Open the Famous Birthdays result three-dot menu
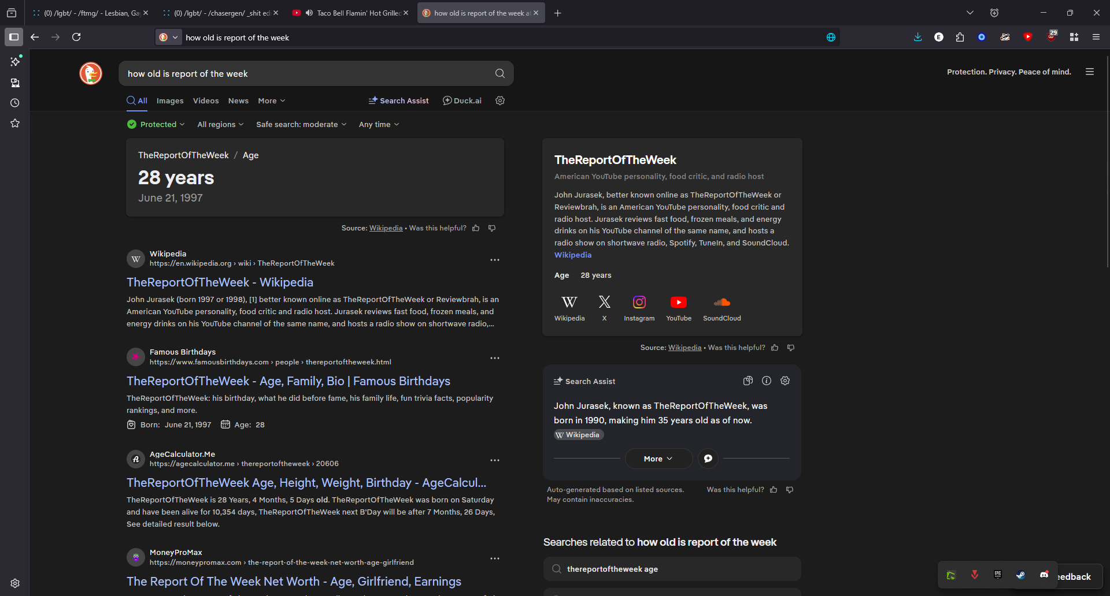The width and height of the screenshot is (1110, 596). pos(495,358)
